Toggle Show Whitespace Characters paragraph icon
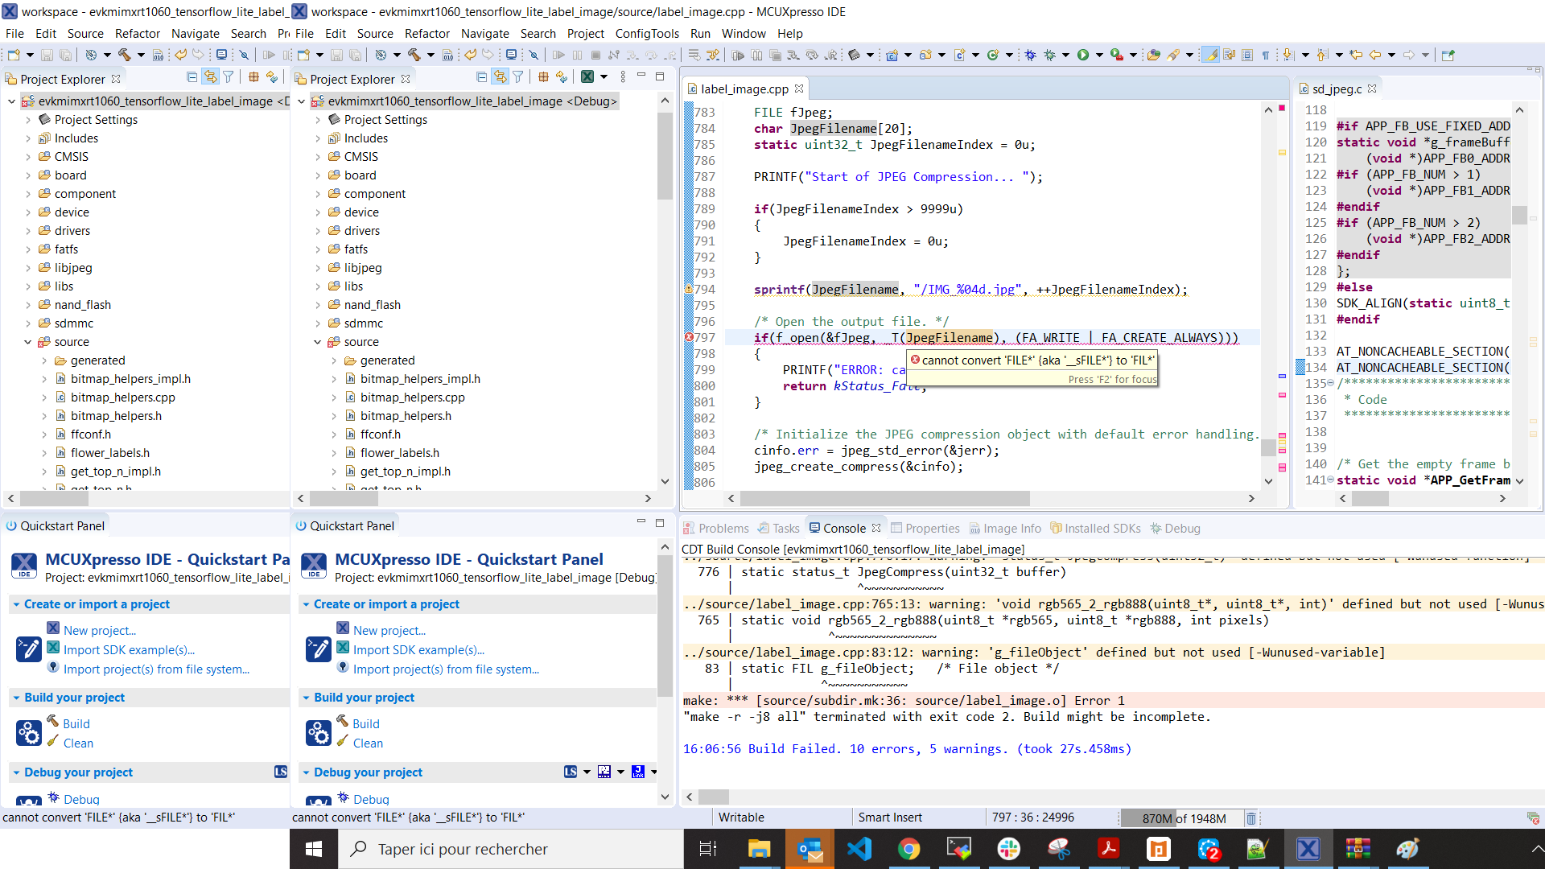This screenshot has height=869, width=1545. [1265, 55]
